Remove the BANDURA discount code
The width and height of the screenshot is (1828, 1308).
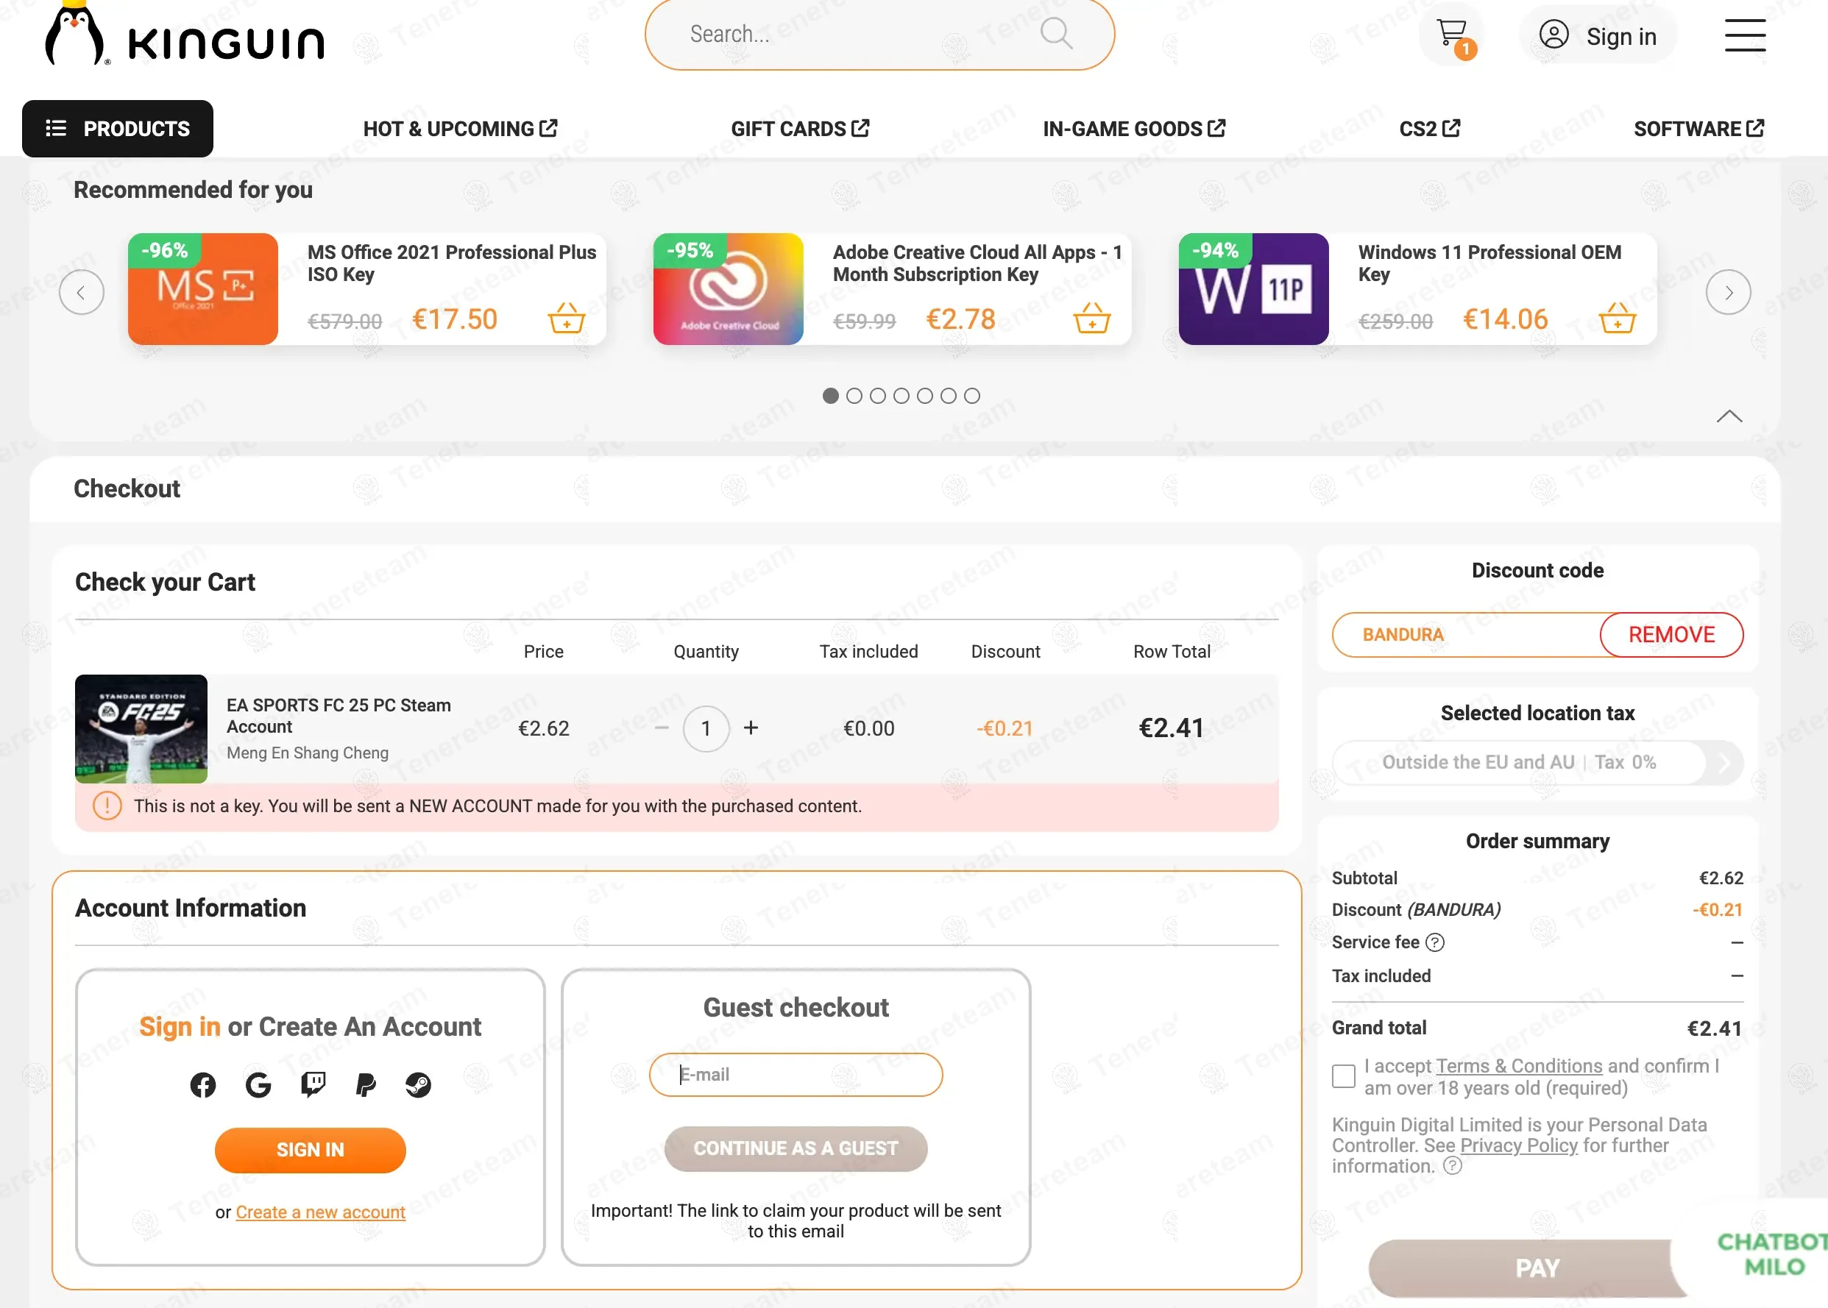(1671, 635)
